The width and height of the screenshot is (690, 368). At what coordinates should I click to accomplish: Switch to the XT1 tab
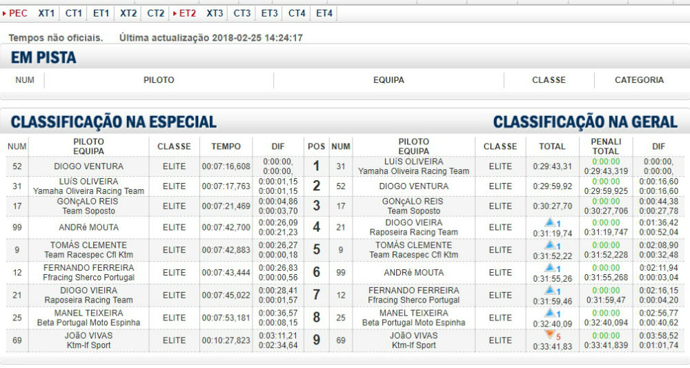[x=46, y=13]
